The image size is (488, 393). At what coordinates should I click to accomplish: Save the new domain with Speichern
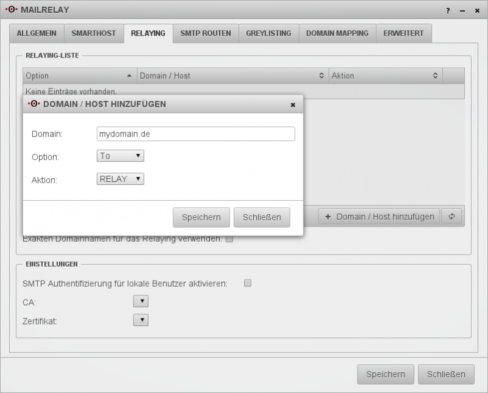tap(202, 217)
